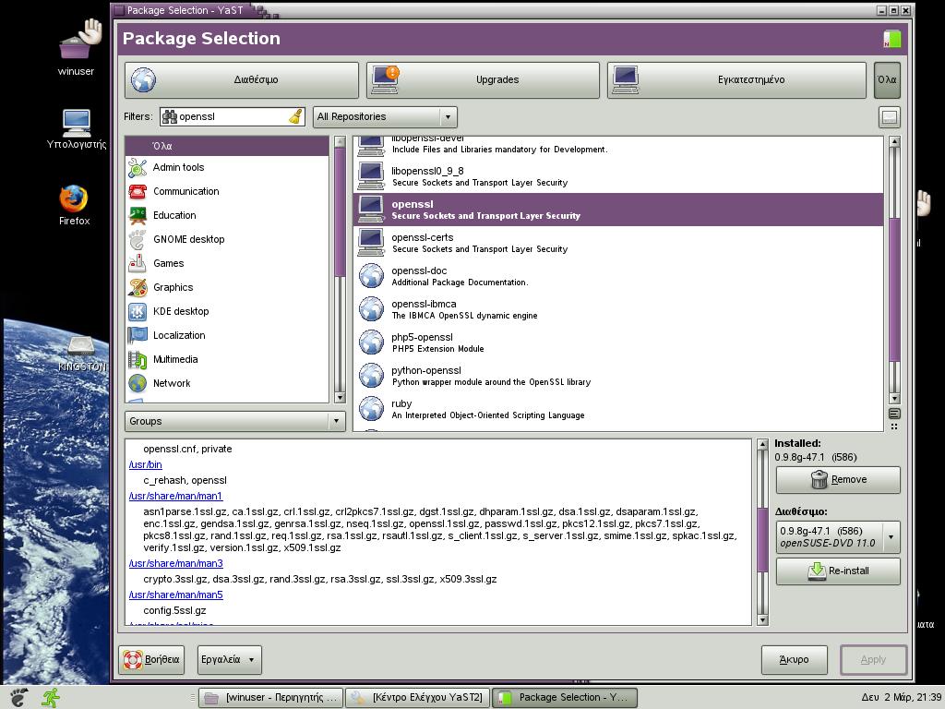The height and width of the screenshot is (709, 945).
Task: Click the list view toggle icon below package scrollbar
Action: 894,414
